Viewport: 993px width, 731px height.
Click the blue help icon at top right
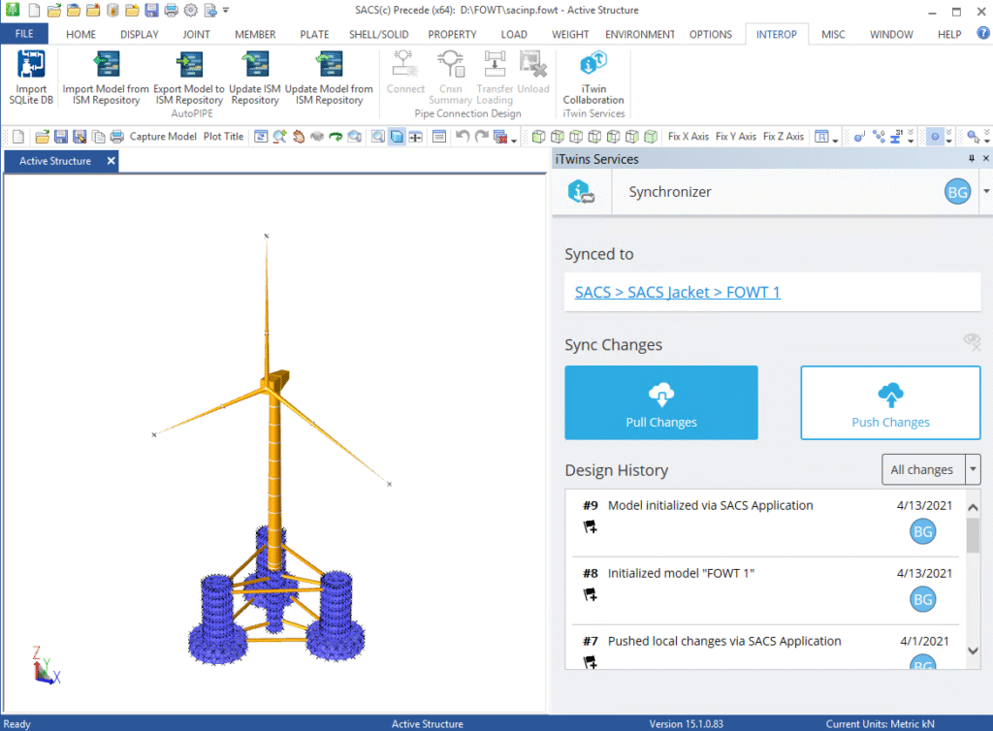(x=983, y=34)
